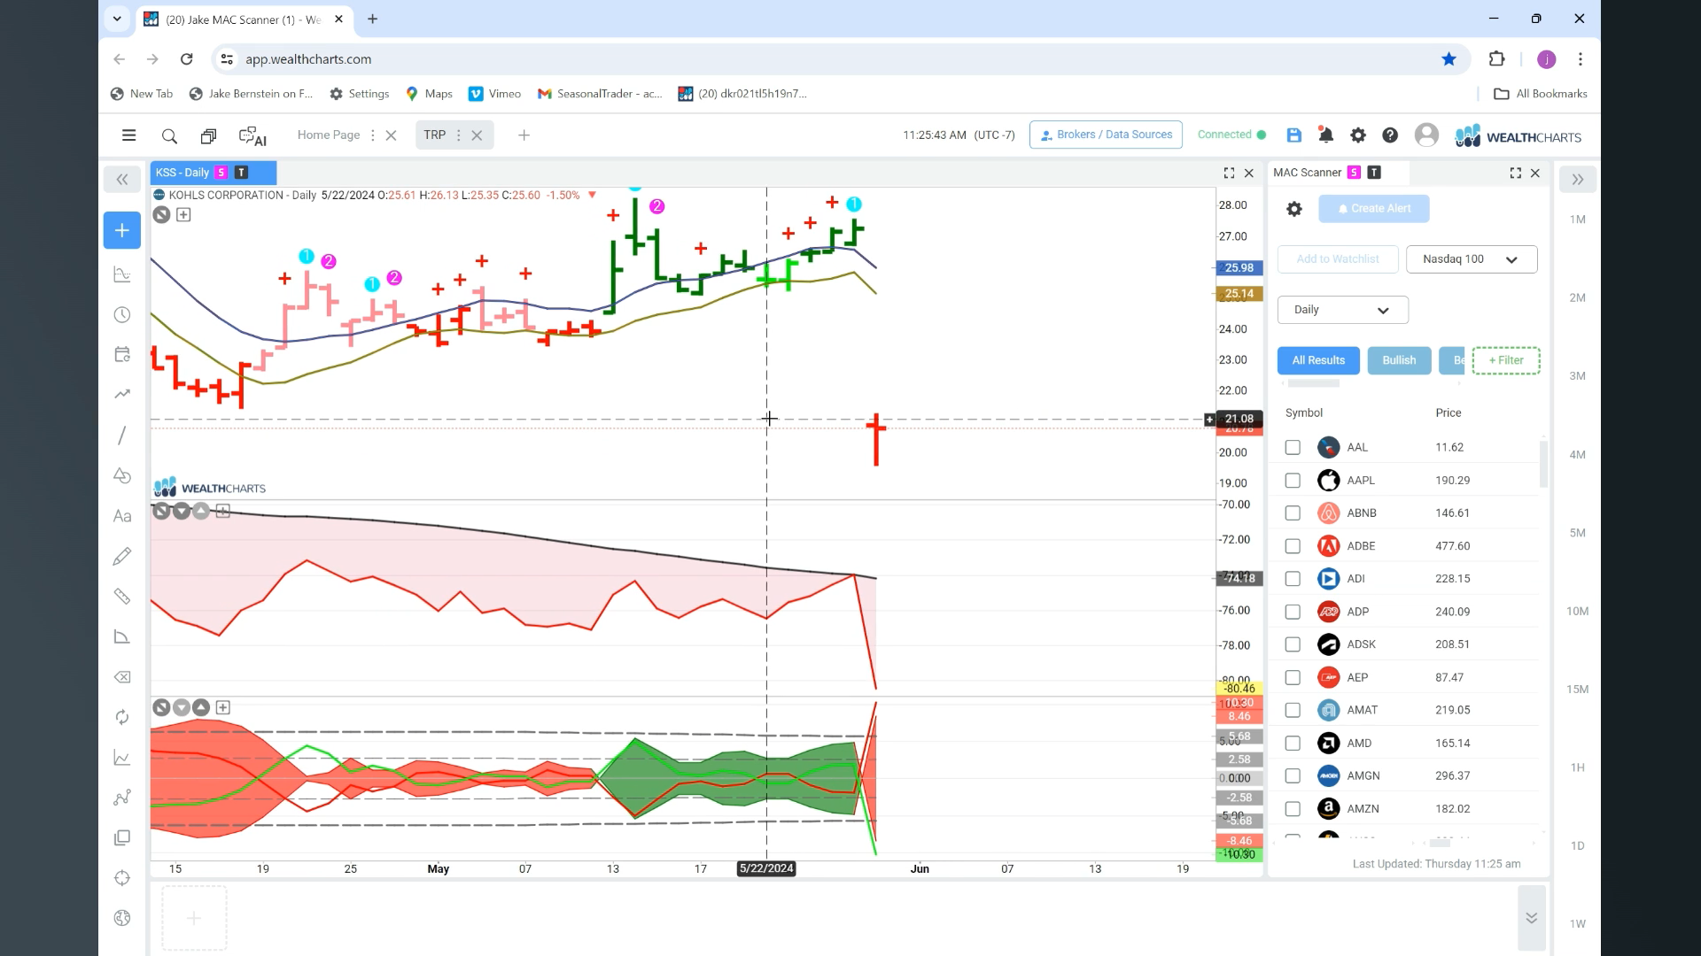
Task: Select the shapes drawing tool
Action: [122, 475]
